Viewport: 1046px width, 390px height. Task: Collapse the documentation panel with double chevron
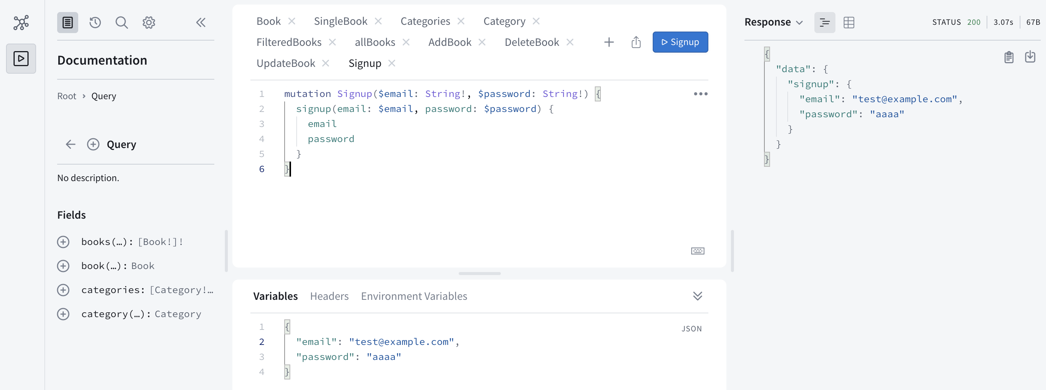(x=201, y=22)
